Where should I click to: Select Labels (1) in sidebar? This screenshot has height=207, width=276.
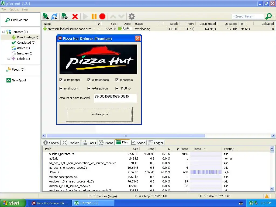point(20,59)
